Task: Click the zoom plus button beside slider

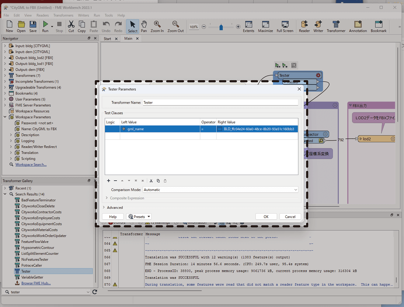Action: [x=238, y=27]
